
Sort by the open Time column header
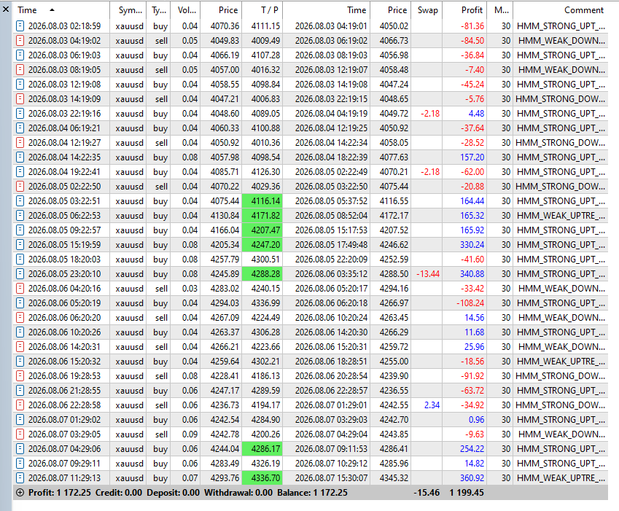[61, 10]
